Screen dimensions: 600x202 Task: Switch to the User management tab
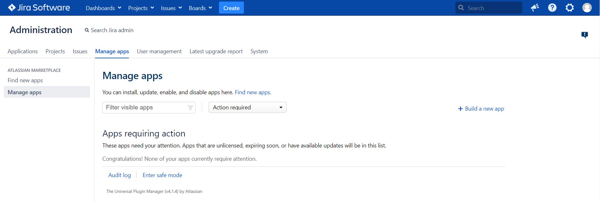159,51
